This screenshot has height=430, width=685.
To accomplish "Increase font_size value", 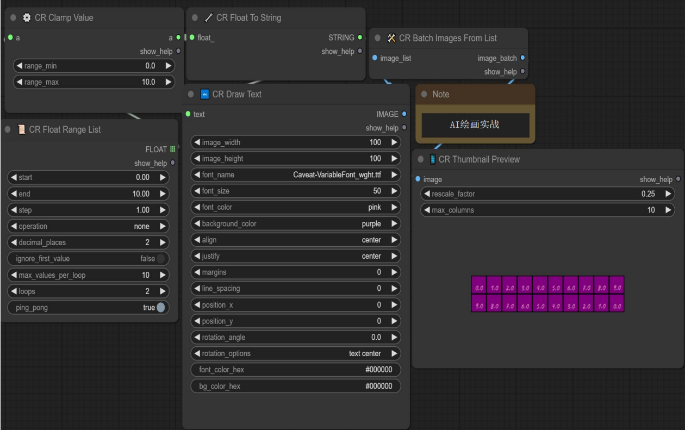I will click(x=394, y=191).
